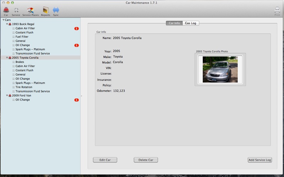Select the Car Info tab
The image size is (284, 177).
point(174,23)
